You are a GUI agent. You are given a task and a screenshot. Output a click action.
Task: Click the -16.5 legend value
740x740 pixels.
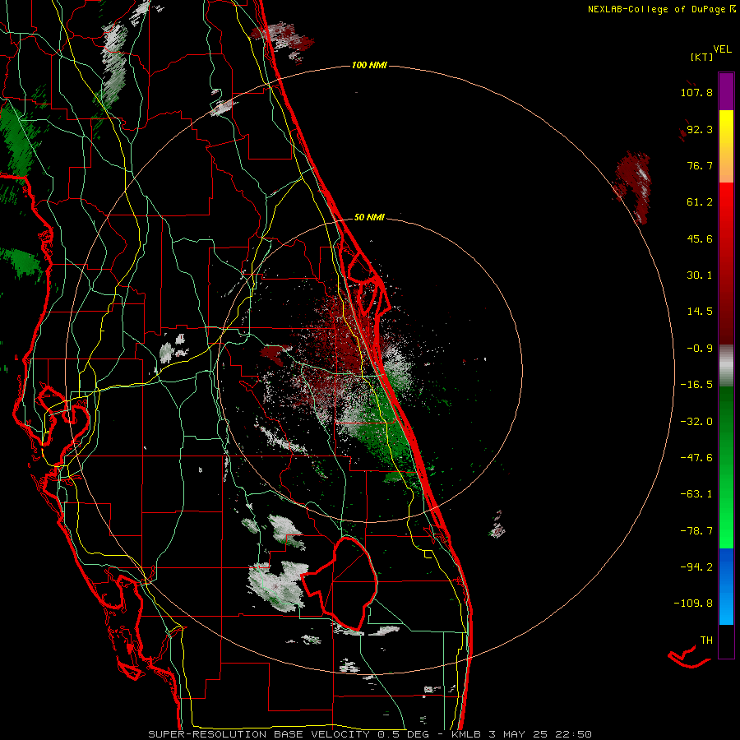[x=696, y=385]
